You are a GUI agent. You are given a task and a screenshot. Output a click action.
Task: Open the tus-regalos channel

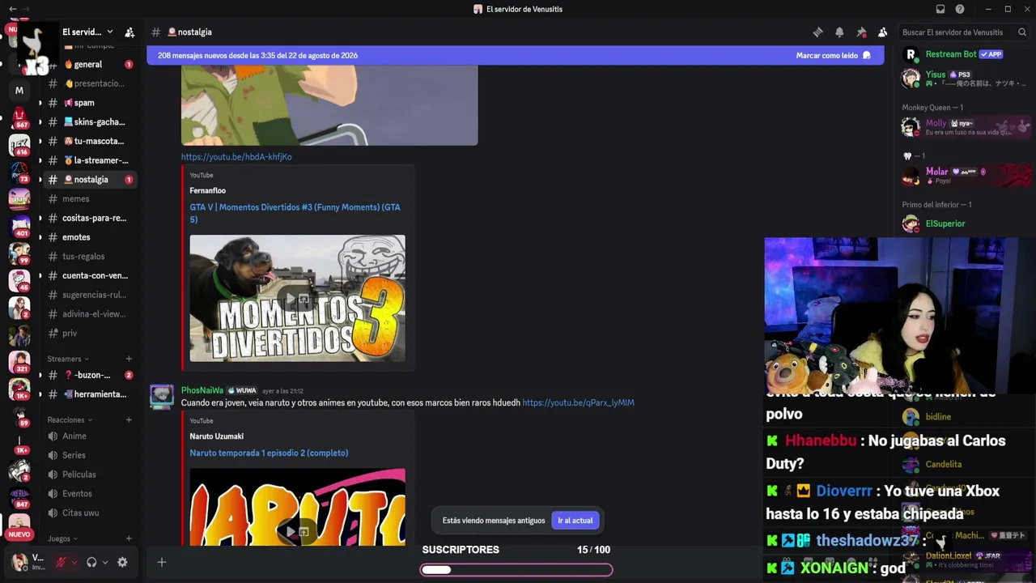[x=90, y=256]
